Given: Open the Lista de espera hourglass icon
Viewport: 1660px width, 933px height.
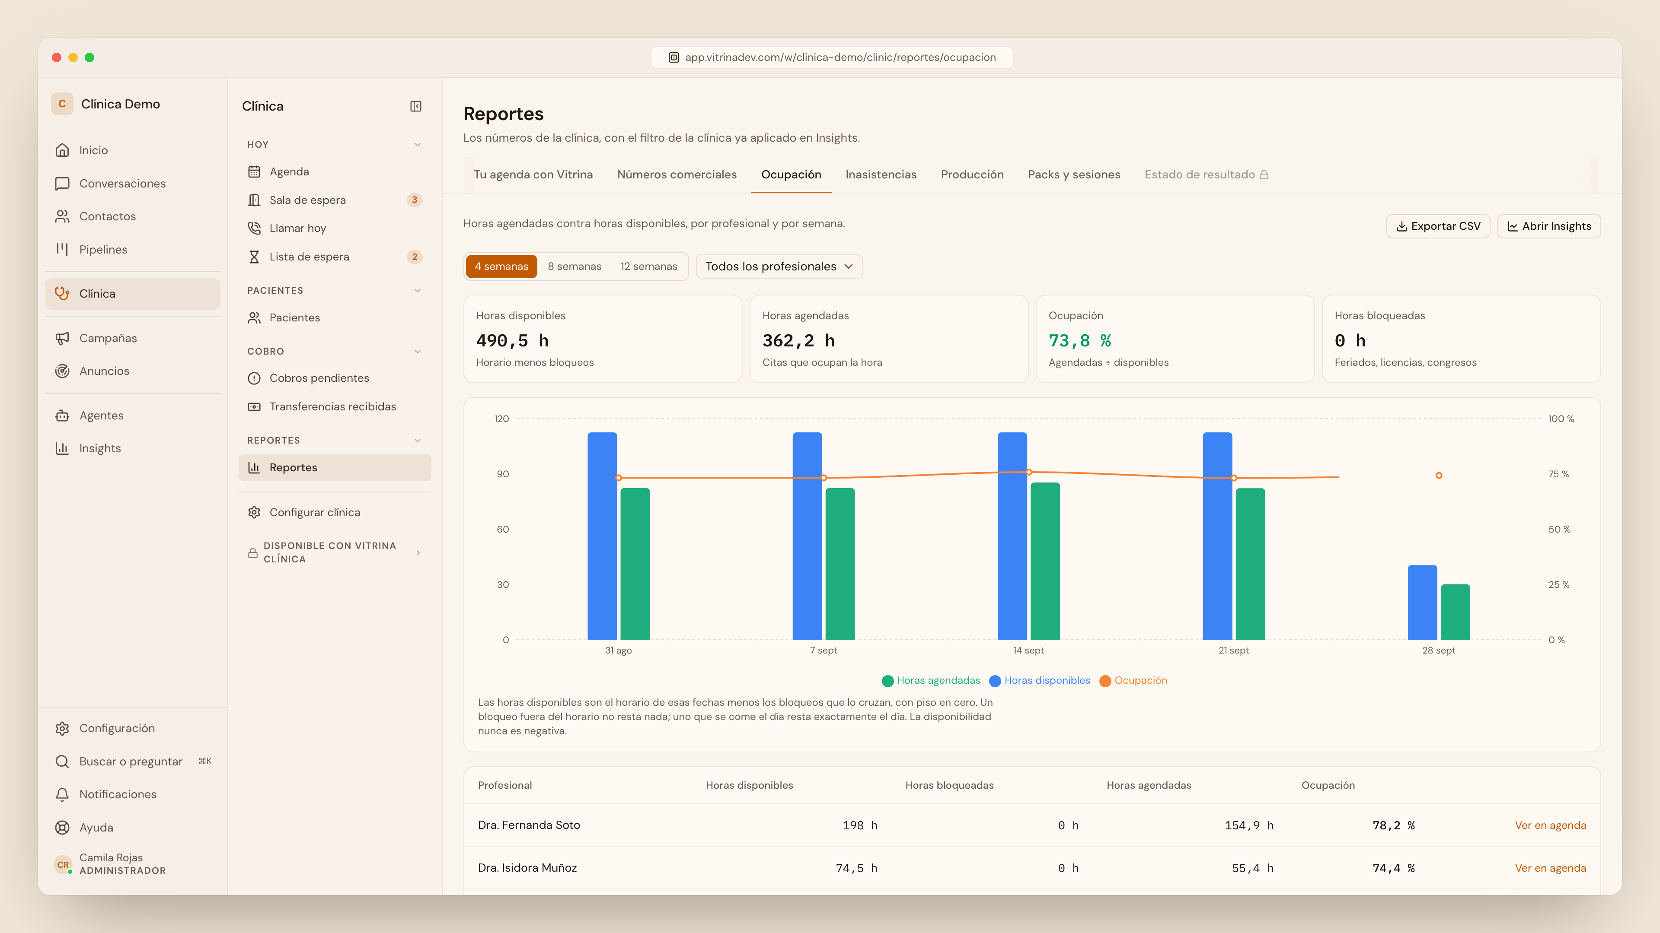Looking at the screenshot, I should tap(254, 257).
